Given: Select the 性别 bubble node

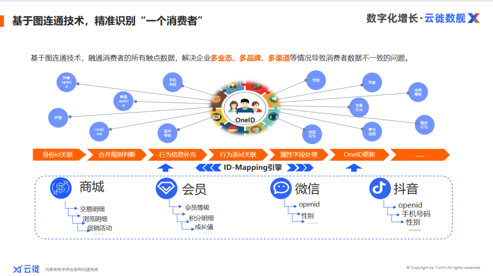Looking at the screenshot, I should pyautogui.click(x=316, y=80).
